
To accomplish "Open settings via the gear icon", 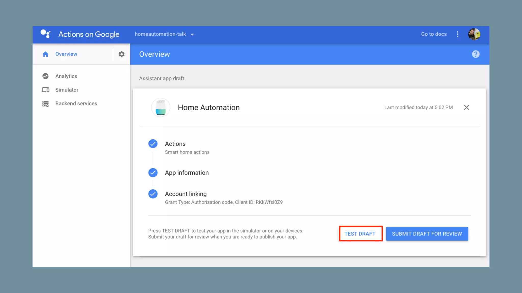I will point(122,54).
